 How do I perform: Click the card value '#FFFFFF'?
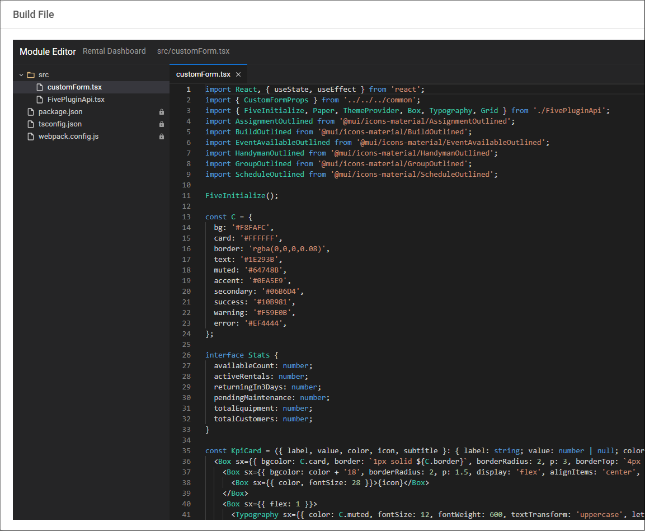[259, 238]
